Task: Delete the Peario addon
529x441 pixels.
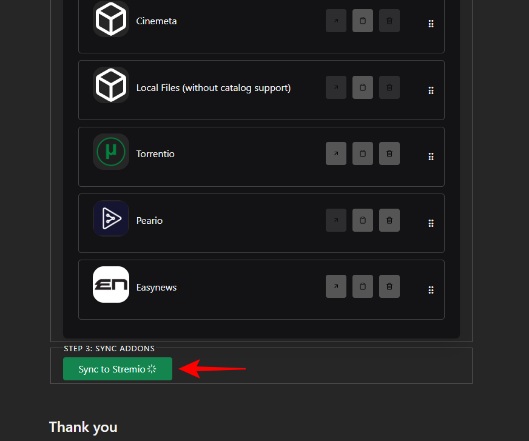Action: [x=389, y=220]
